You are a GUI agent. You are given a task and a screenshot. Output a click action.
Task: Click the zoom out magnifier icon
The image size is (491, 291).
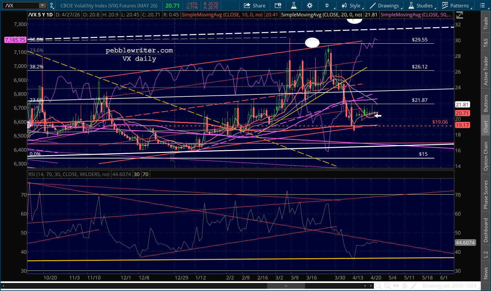[x=378, y=286]
